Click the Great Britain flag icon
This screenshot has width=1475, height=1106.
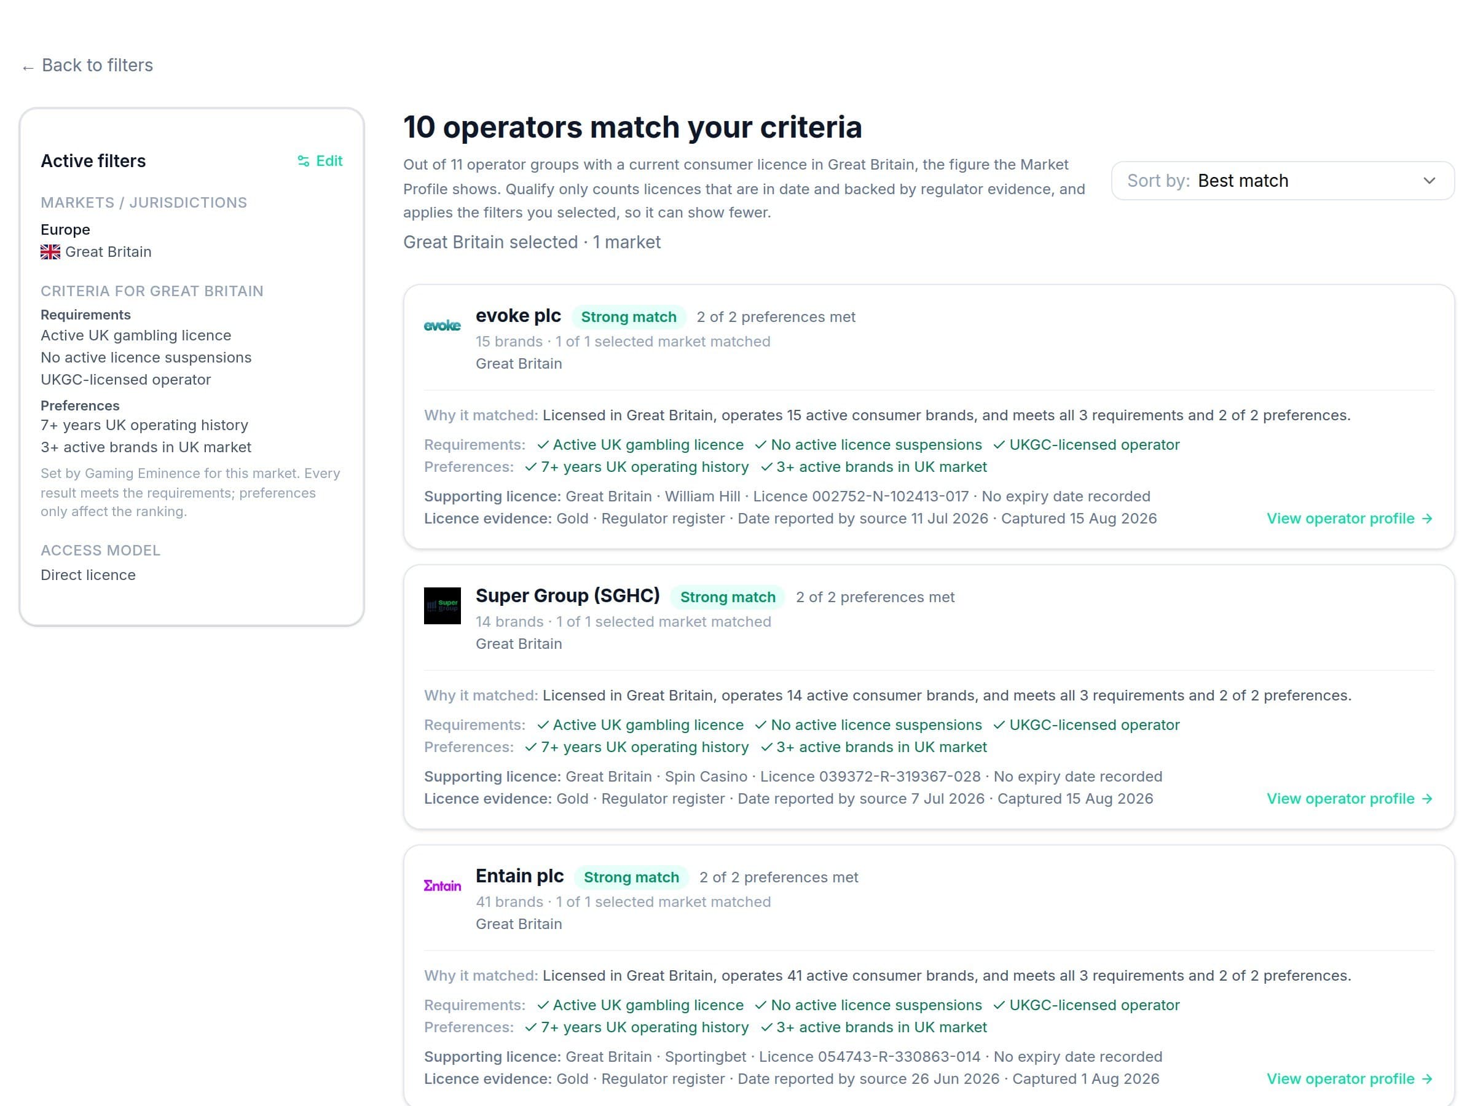tap(50, 252)
